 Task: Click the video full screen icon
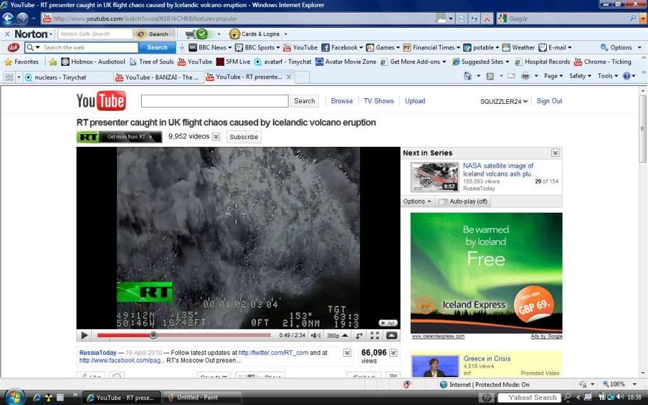tap(375, 335)
